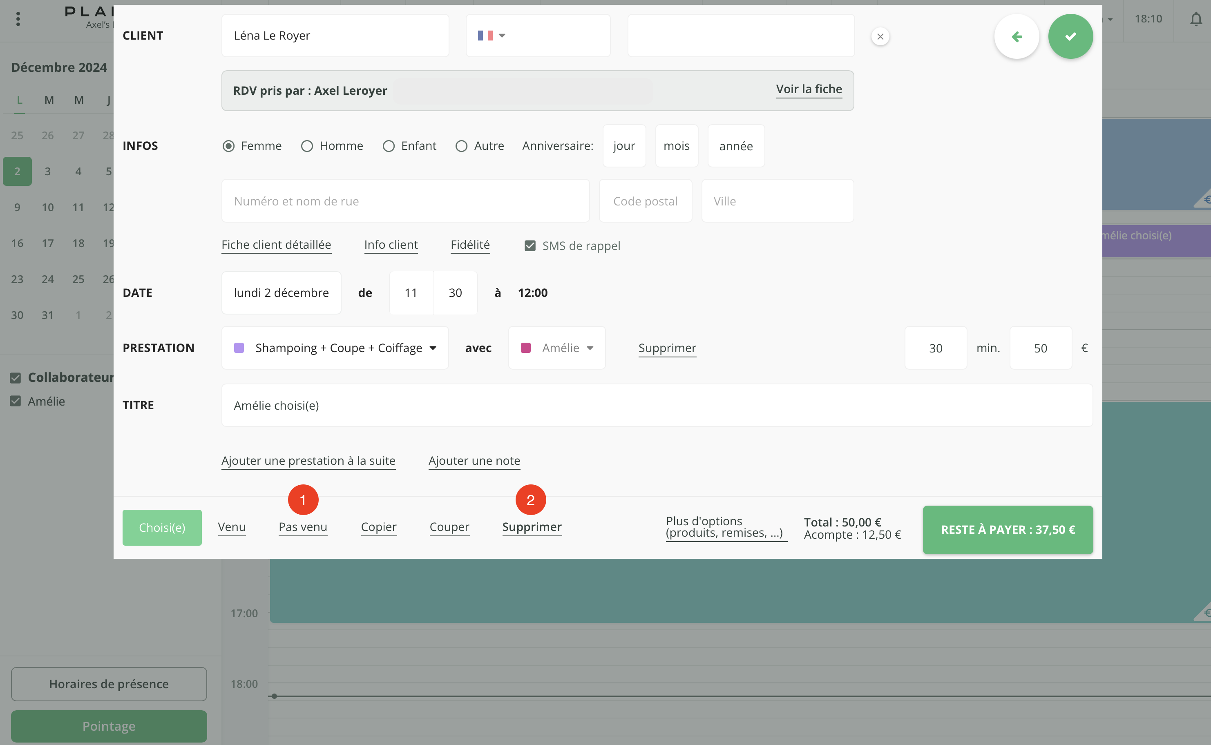1211x745 pixels.
Task: Toggle the SMS de rappel checkbox
Action: 530,245
